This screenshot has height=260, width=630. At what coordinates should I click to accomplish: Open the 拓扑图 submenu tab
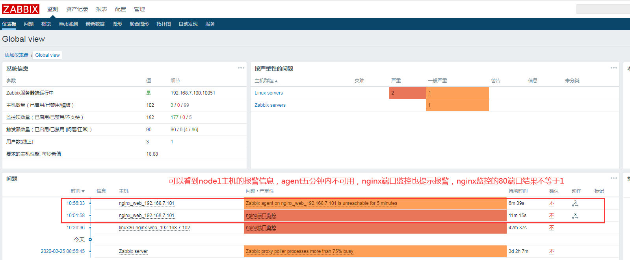pyautogui.click(x=164, y=24)
